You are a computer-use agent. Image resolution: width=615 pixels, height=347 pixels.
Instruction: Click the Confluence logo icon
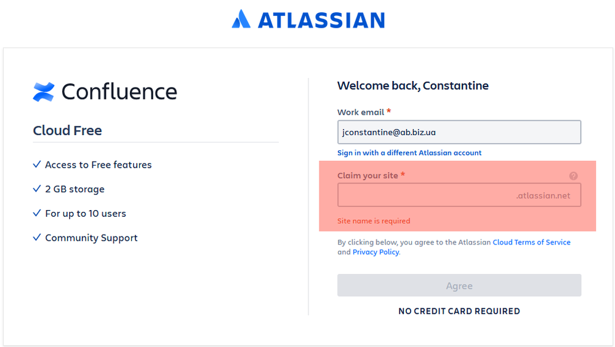[x=44, y=92]
